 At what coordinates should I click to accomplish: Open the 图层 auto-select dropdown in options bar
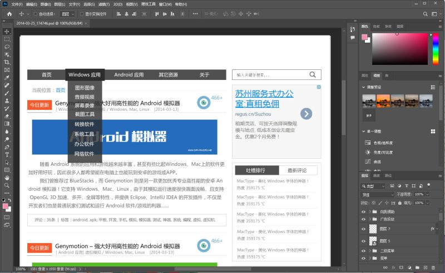click(x=67, y=14)
